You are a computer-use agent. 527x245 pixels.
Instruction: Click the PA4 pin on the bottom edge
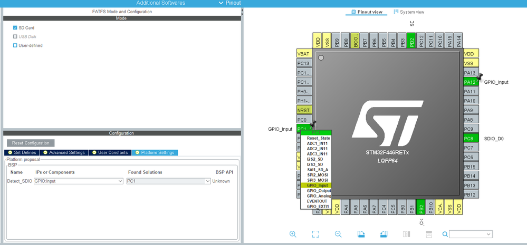click(346, 207)
